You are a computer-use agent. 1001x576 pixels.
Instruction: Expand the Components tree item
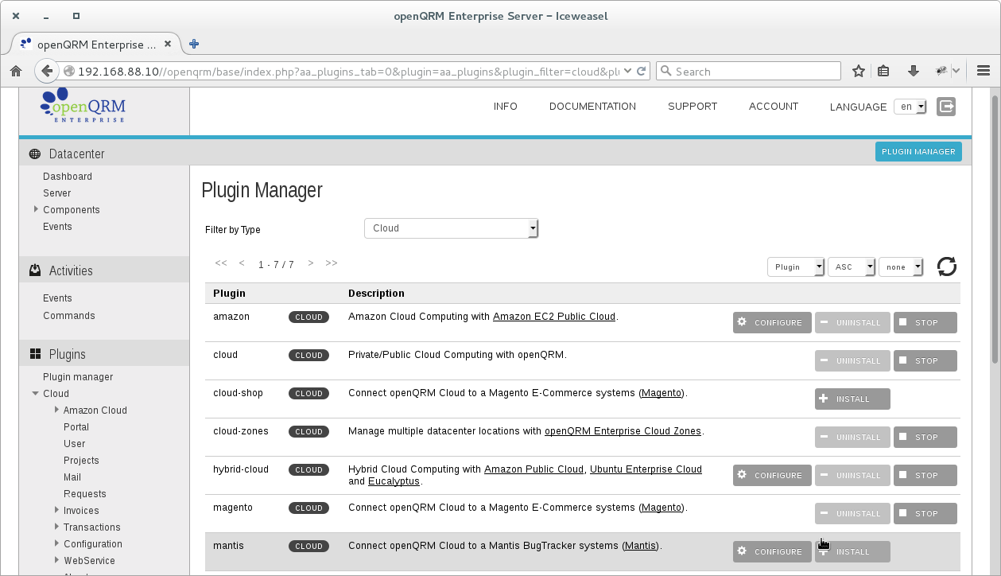tap(37, 210)
